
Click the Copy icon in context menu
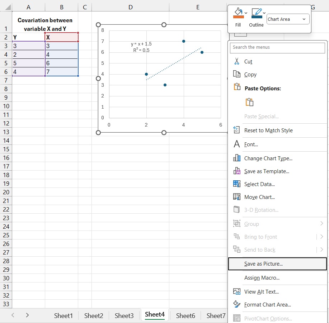pyautogui.click(x=237, y=74)
